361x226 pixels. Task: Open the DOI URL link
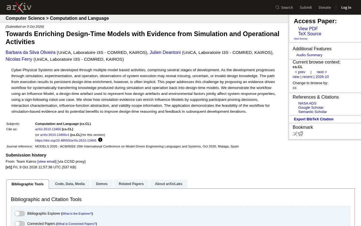[x=66, y=140]
